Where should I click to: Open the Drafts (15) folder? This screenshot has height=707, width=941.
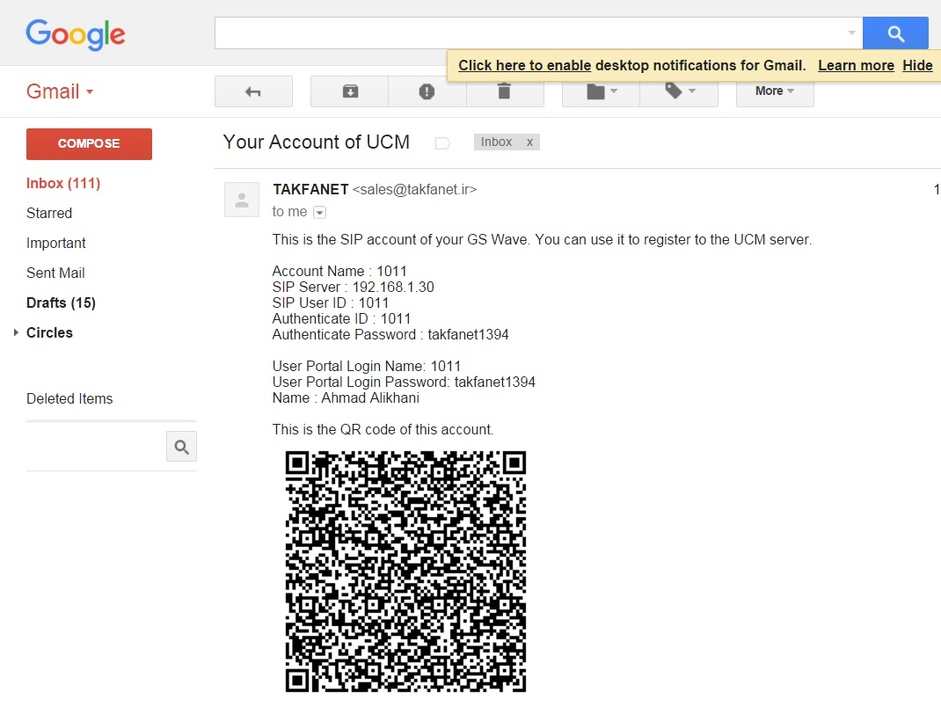tap(61, 302)
